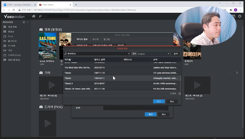Image resolution: width=245 pixels, height=139 pixels.
Task: Select Titanic 1997-11-18 result row
Action: (x=121, y=73)
